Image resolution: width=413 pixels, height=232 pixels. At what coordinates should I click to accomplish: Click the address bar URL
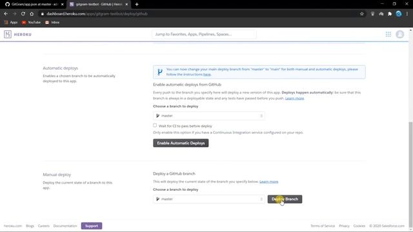pos(97,14)
